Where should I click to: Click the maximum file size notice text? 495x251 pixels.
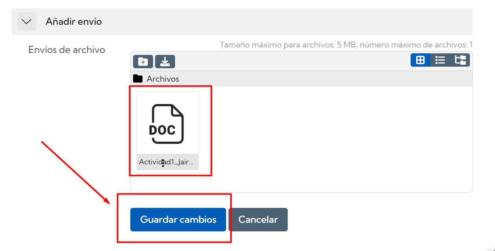(346, 45)
